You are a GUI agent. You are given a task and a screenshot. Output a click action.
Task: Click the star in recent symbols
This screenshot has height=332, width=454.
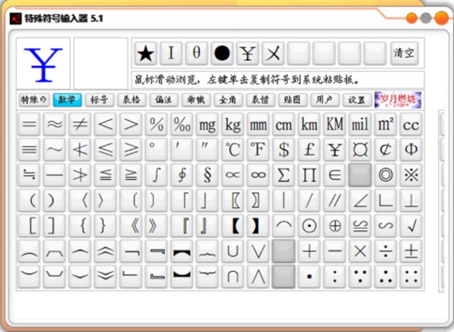(x=146, y=53)
